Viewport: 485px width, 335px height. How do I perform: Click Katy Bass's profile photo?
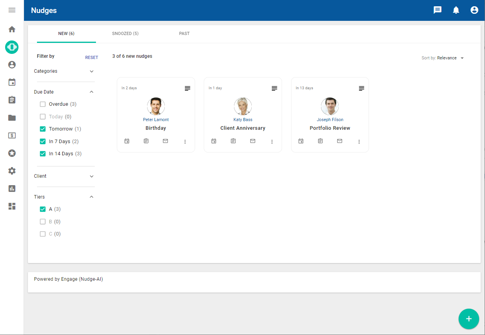(x=243, y=106)
